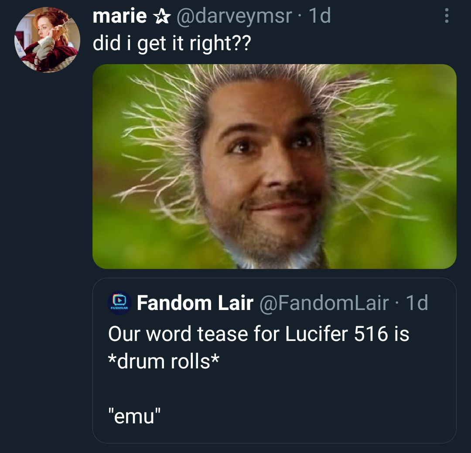Open the three-dot more options menu

point(446,16)
